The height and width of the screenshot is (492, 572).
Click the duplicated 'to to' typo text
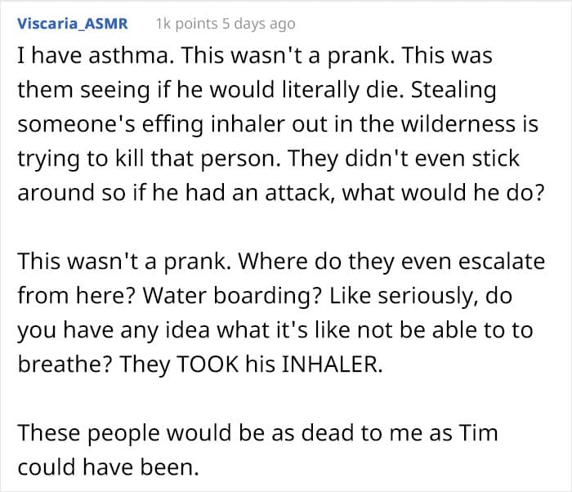[508, 329]
